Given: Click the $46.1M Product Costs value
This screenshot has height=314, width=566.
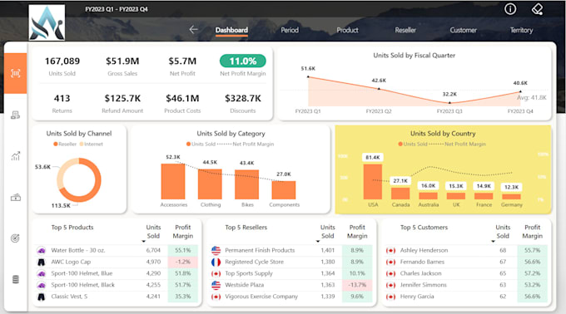Looking at the screenshot, I should tap(182, 98).
